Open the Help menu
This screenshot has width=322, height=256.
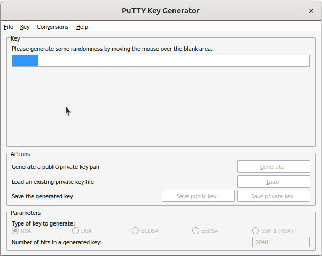(x=82, y=27)
